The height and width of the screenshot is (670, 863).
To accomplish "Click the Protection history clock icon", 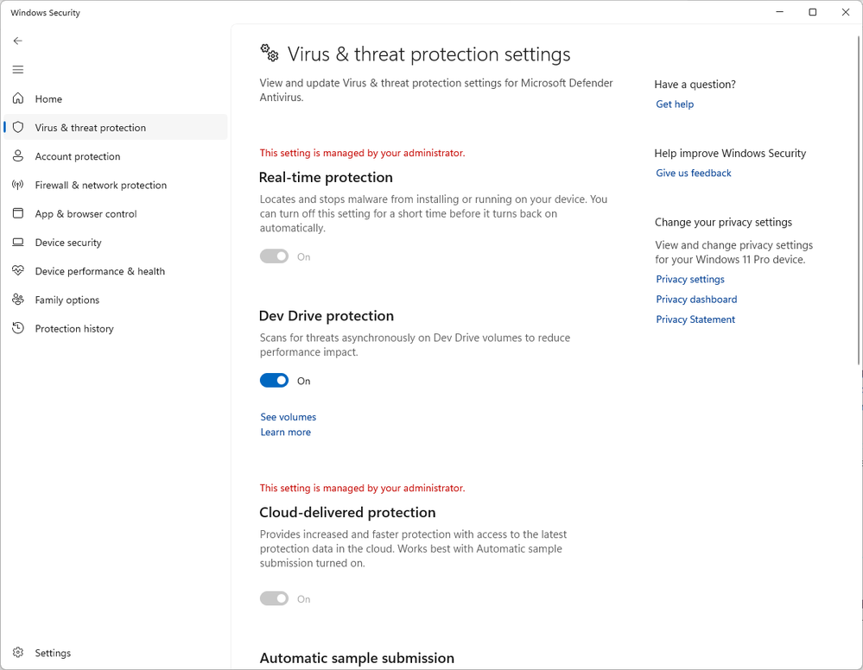I will [x=18, y=329].
